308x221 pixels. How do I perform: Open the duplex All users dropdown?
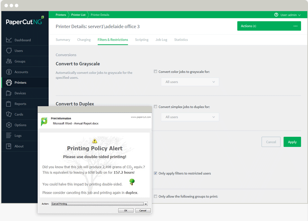click(x=190, y=117)
